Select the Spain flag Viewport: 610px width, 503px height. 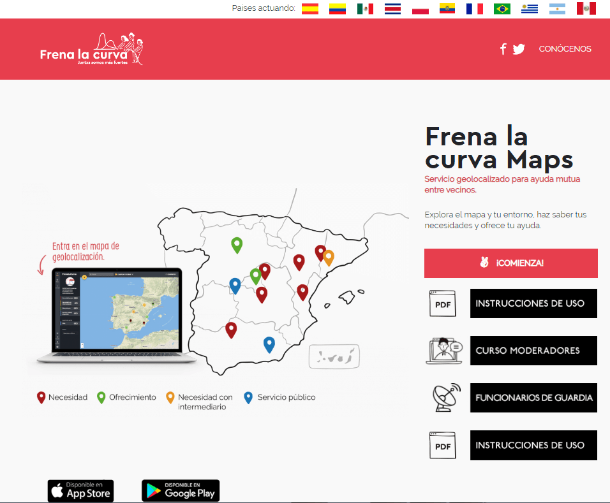coord(309,8)
